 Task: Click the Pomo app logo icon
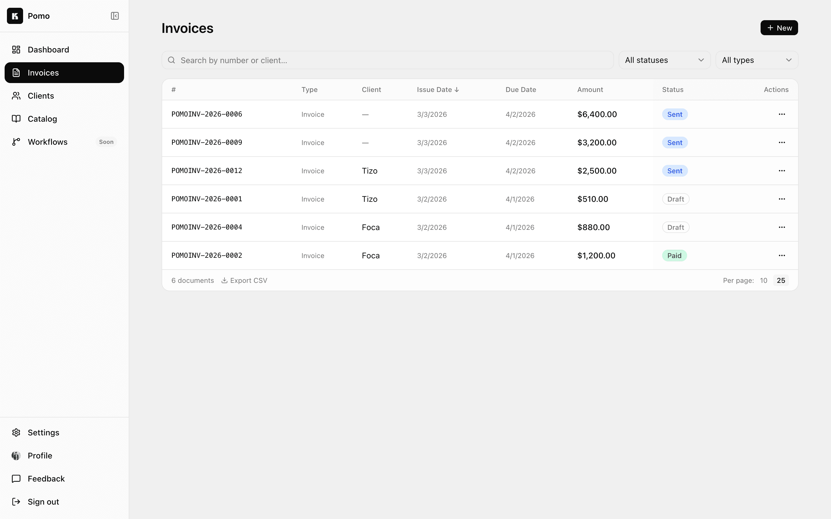tap(15, 16)
